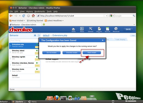Click the Help button on page
Screen dimensions: 143x103
point(133,36)
